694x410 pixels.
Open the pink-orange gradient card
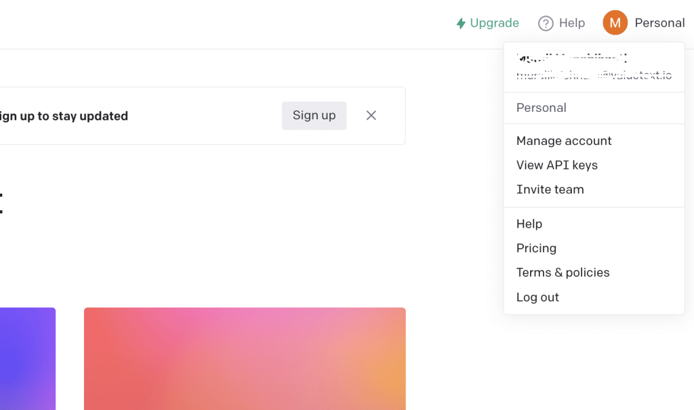pos(245,358)
